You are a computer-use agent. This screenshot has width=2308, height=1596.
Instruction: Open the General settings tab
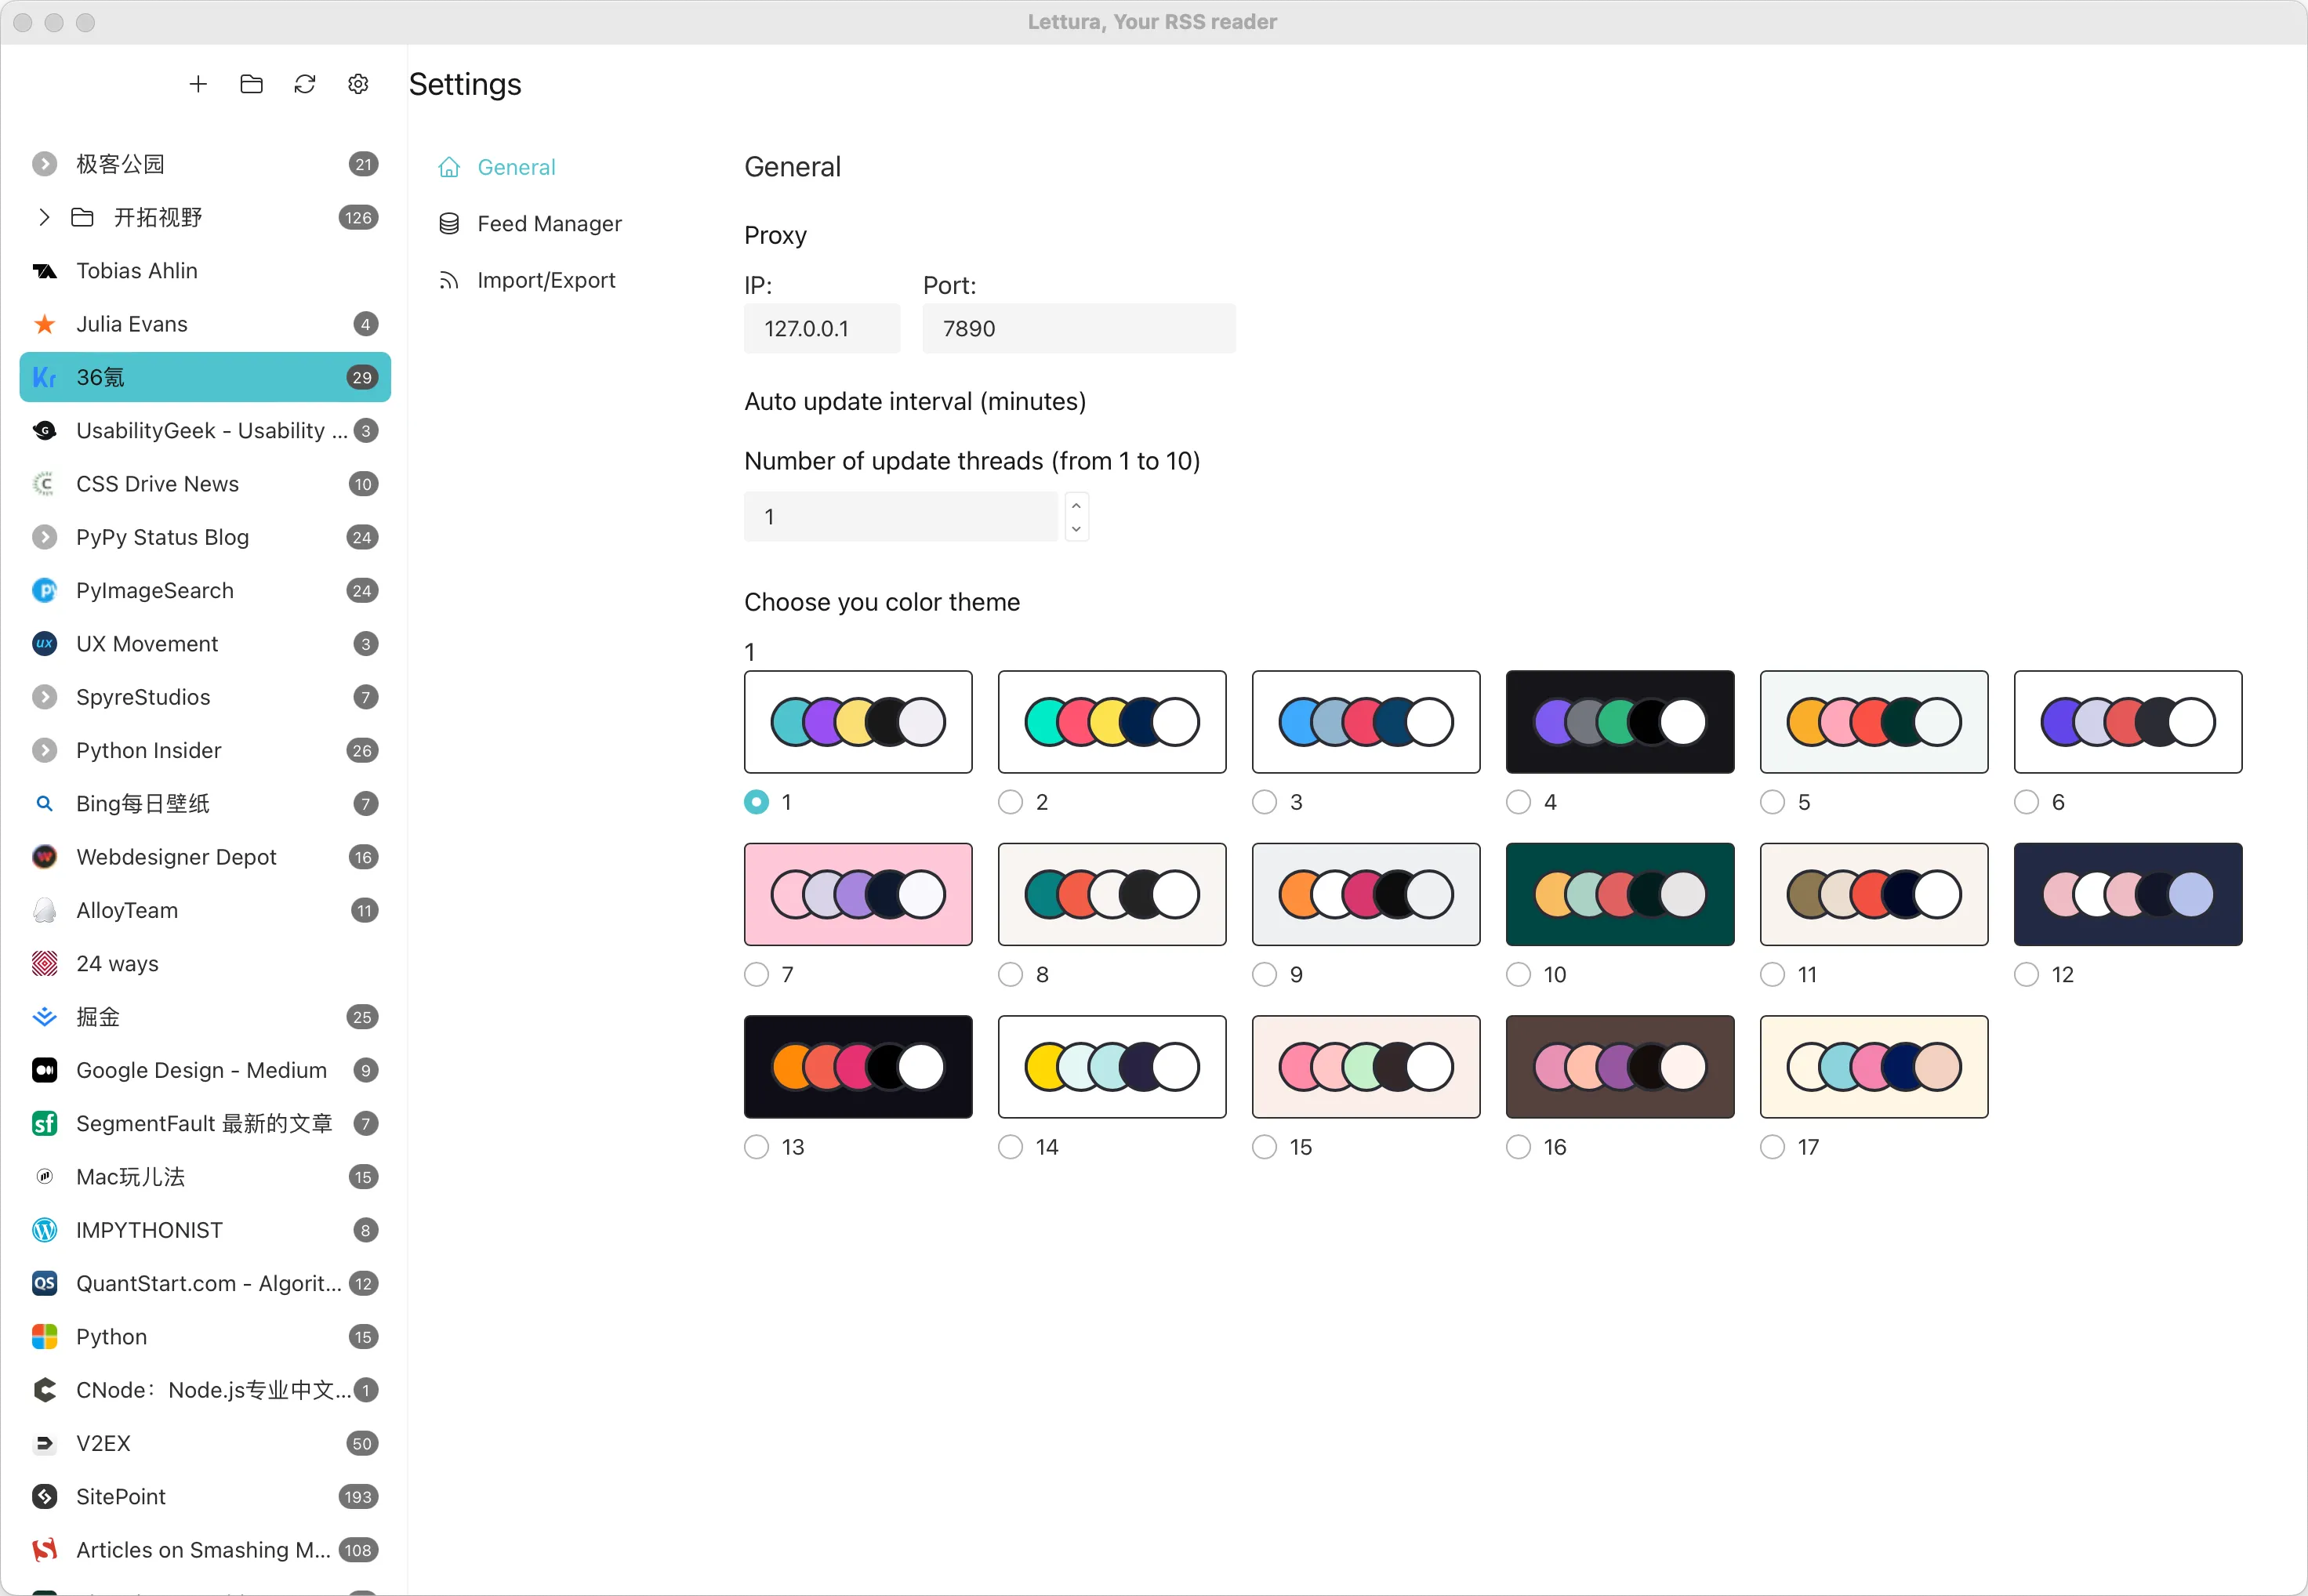coord(516,167)
